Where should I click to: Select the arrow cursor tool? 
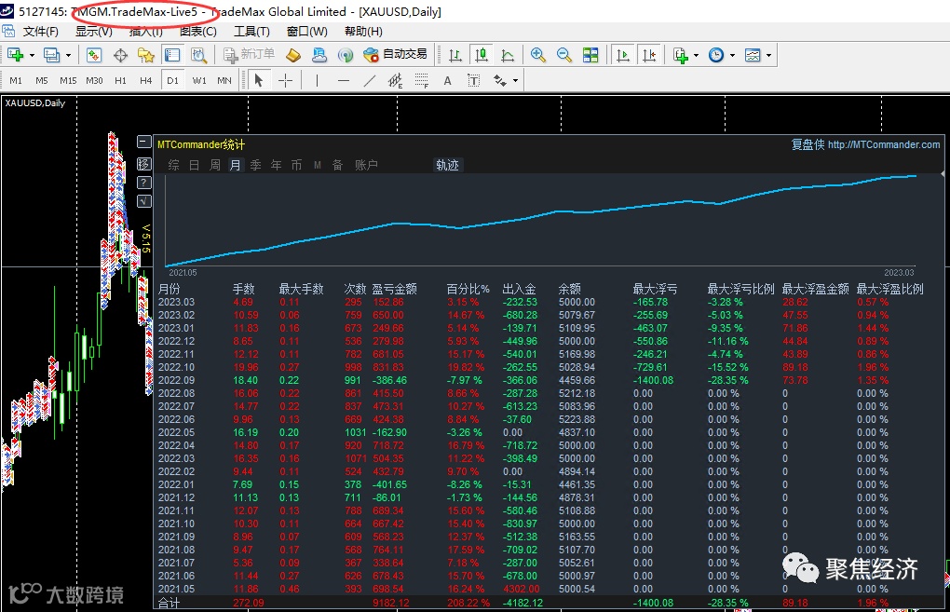(259, 81)
